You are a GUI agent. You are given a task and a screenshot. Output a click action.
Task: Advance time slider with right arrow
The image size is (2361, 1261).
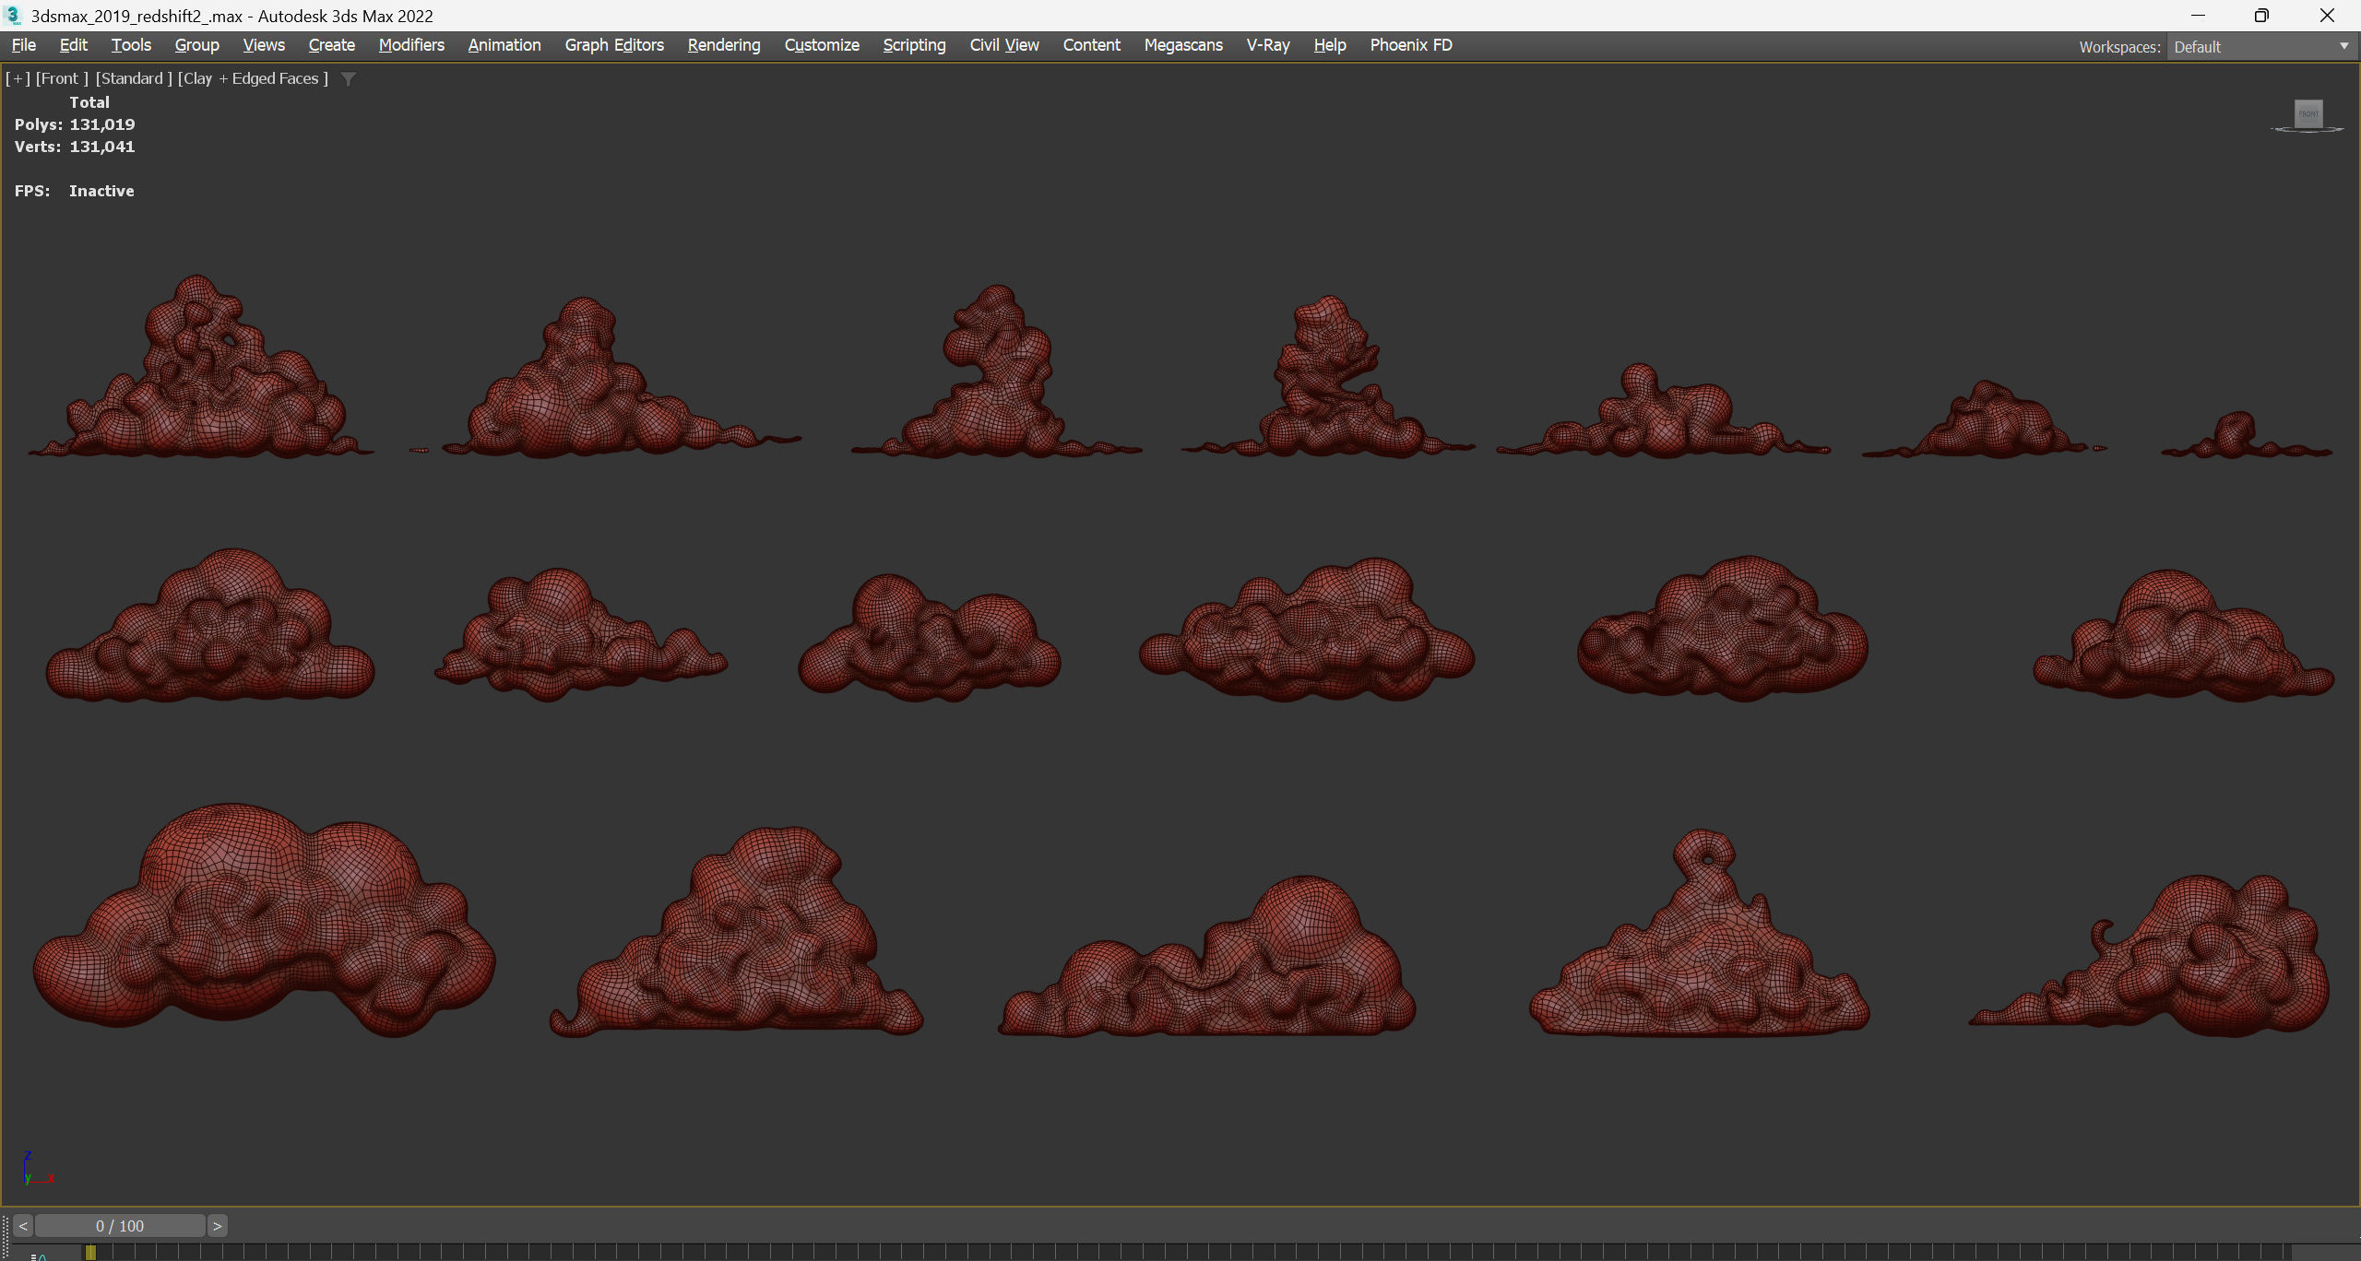coord(217,1226)
